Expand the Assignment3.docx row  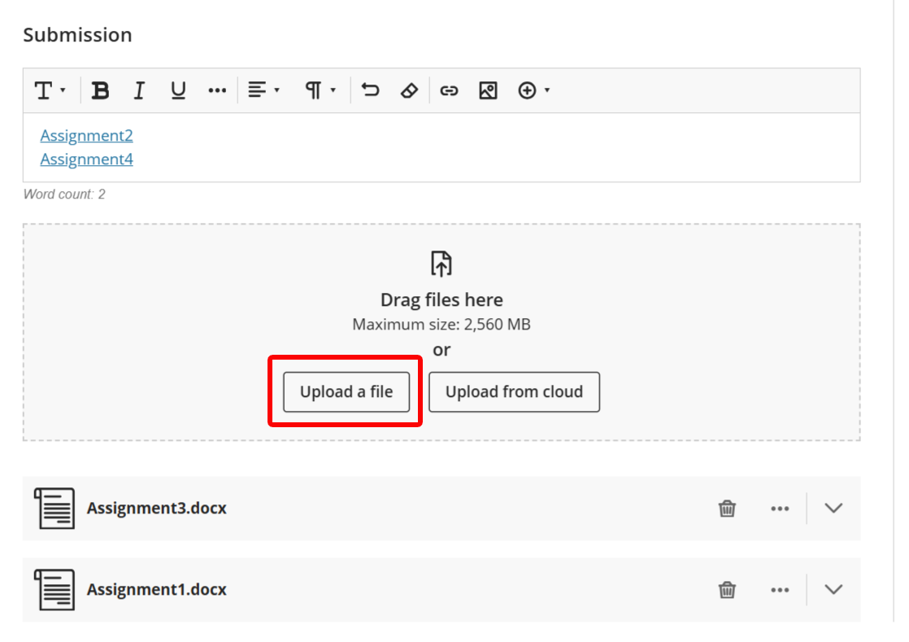point(833,509)
